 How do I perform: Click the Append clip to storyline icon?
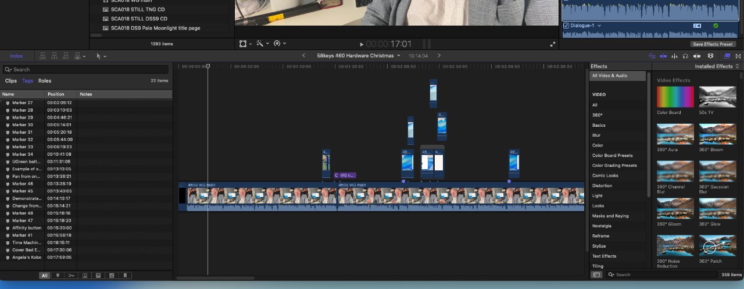tap(65, 56)
